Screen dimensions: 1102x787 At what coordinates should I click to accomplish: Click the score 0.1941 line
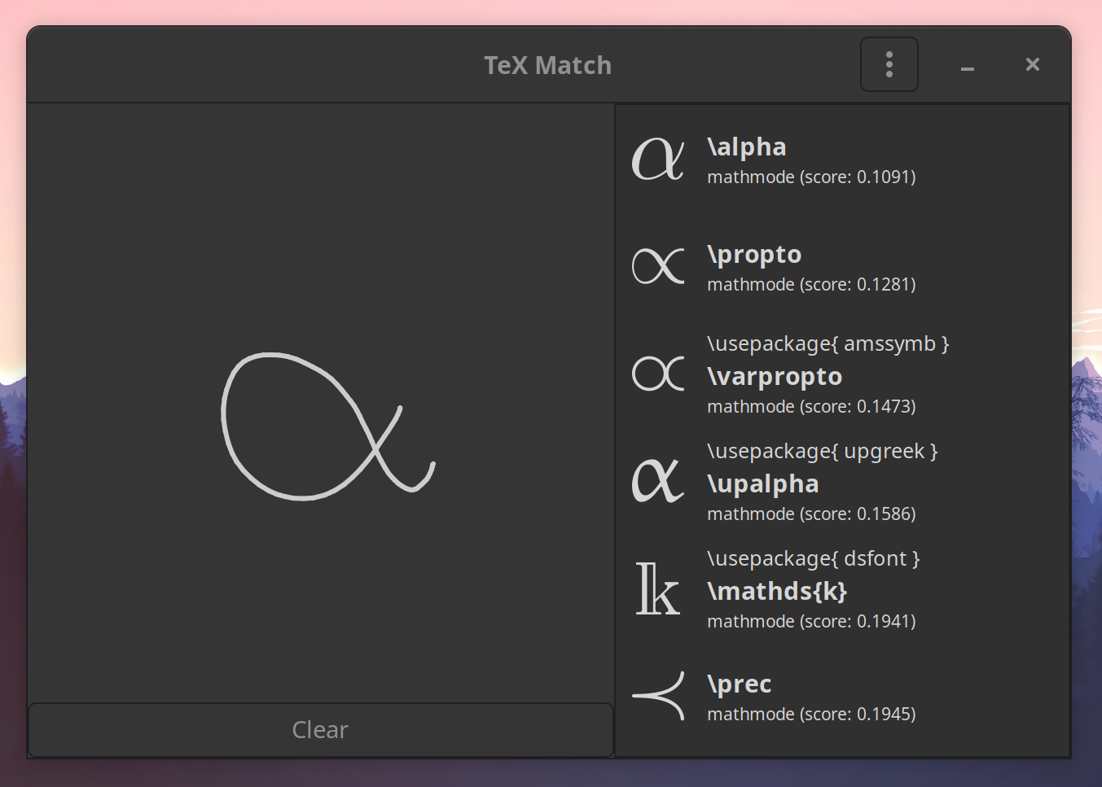click(811, 622)
